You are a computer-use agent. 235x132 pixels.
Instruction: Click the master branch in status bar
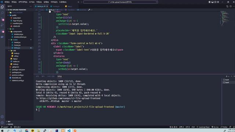(x=5, y=127)
